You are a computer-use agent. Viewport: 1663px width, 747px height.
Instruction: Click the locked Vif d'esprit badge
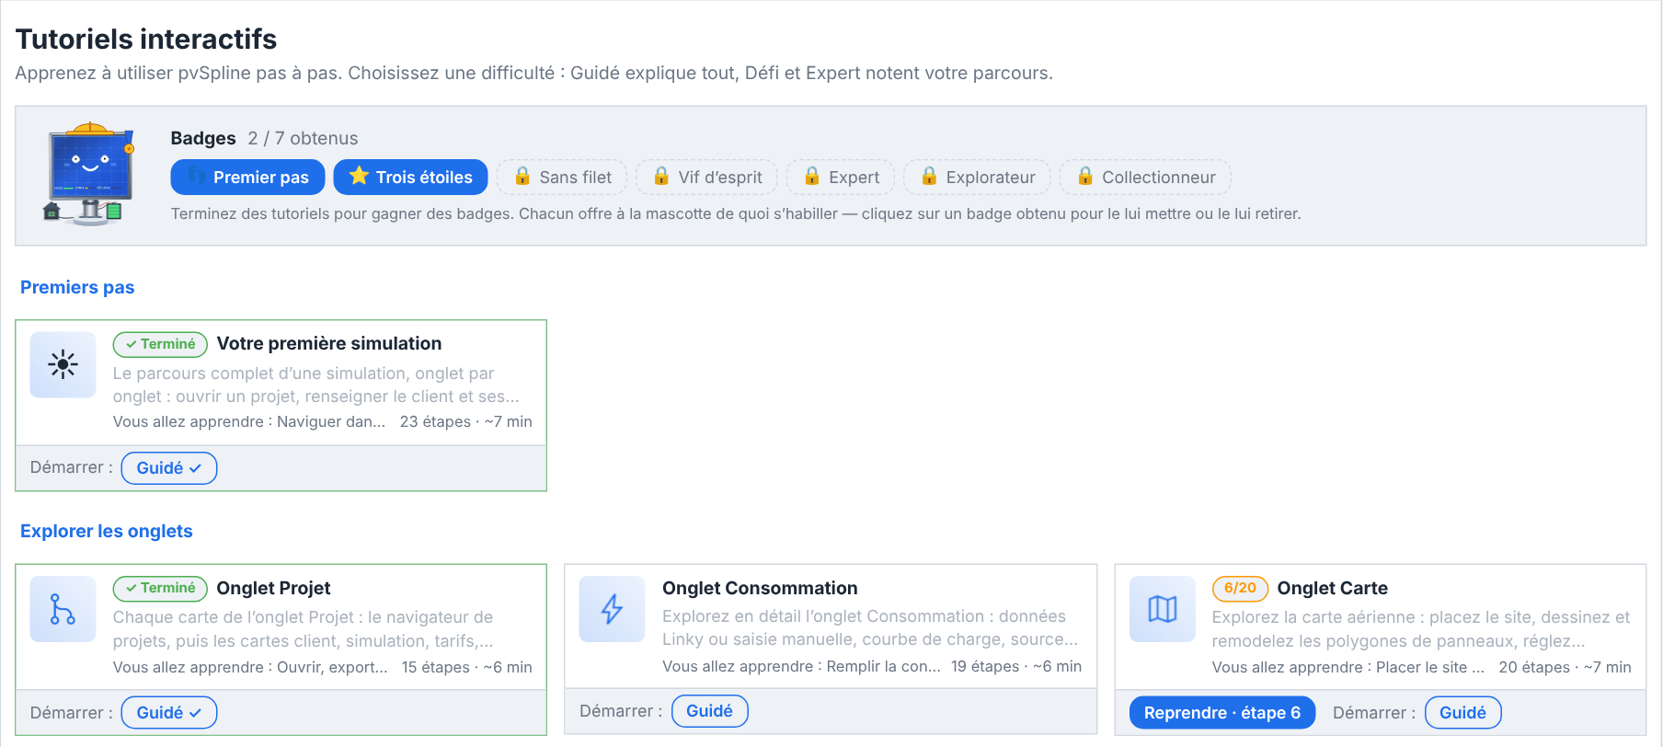[x=706, y=178]
